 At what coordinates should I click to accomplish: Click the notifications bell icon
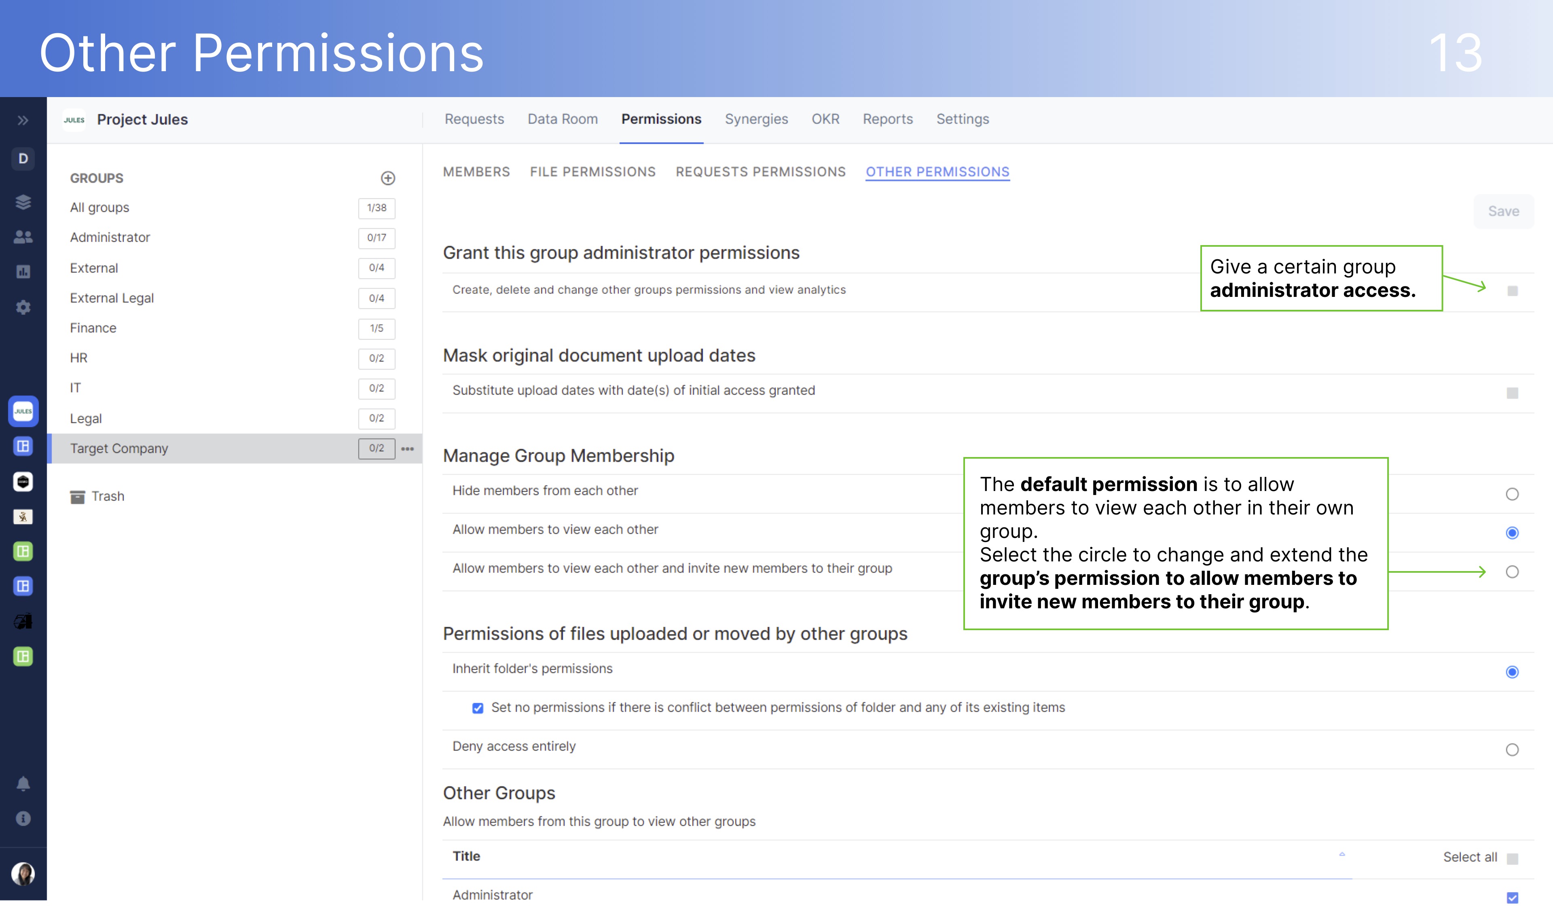pyautogui.click(x=23, y=783)
